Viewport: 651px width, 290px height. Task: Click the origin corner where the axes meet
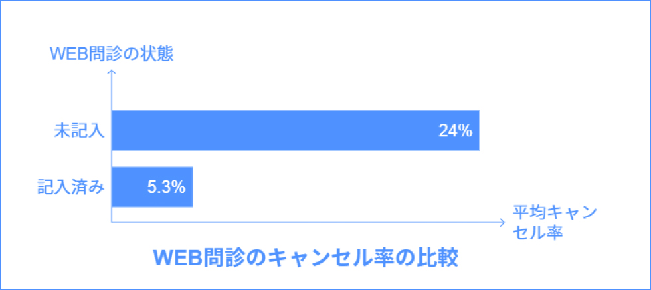click(112, 222)
